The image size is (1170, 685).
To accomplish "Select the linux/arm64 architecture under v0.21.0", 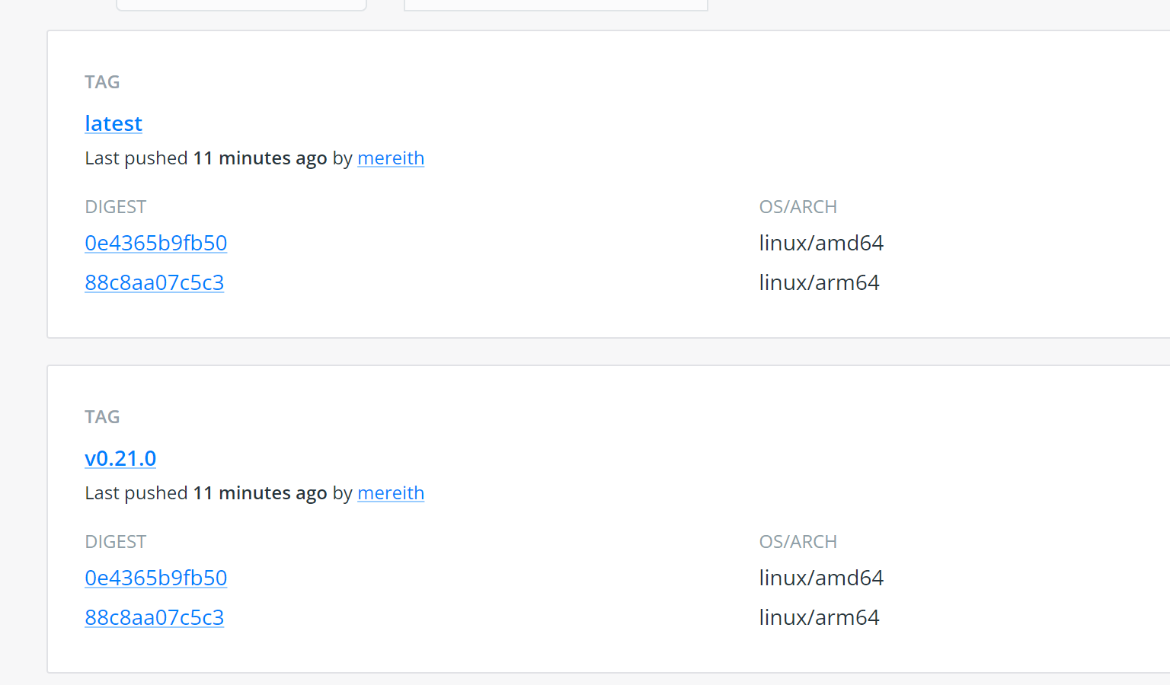I will click(x=819, y=617).
